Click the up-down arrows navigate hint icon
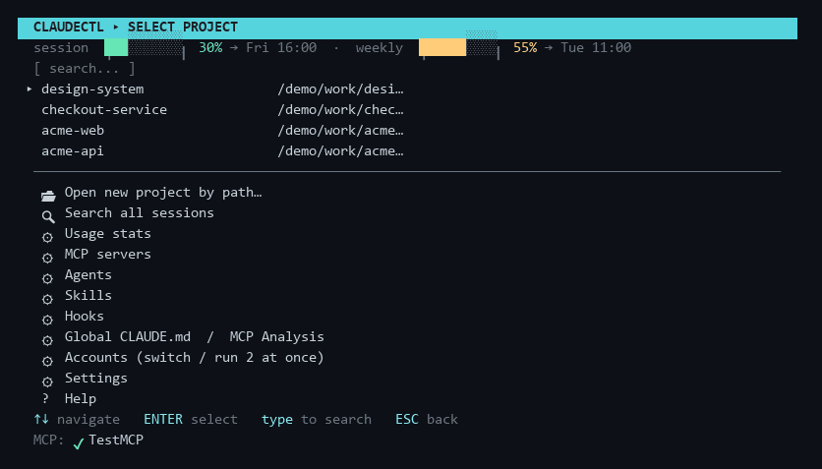The height and width of the screenshot is (469, 822). pyautogui.click(x=41, y=419)
